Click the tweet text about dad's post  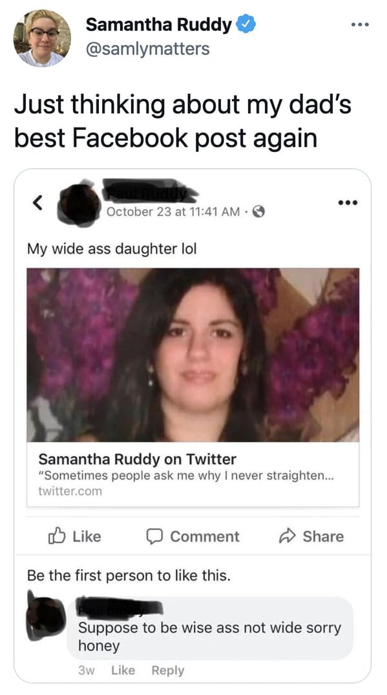click(x=183, y=122)
